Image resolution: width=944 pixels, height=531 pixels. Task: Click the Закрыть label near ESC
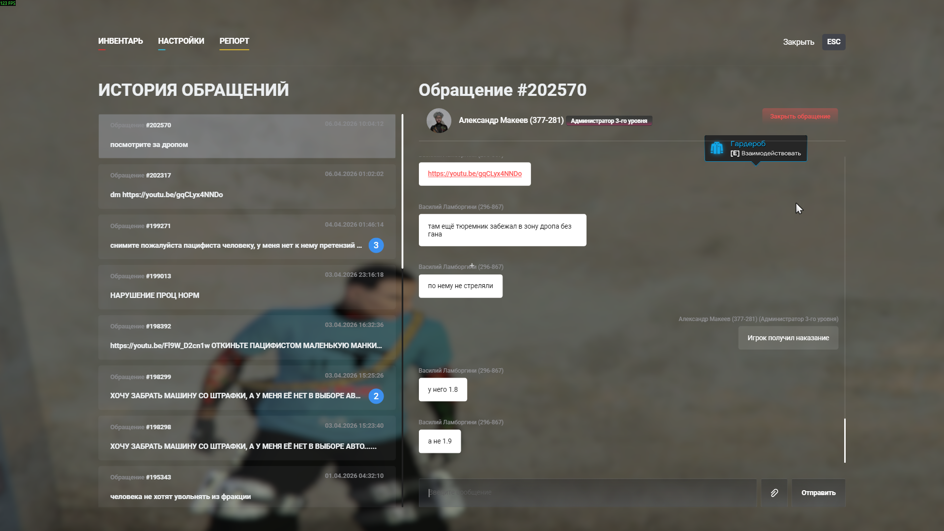click(798, 42)
